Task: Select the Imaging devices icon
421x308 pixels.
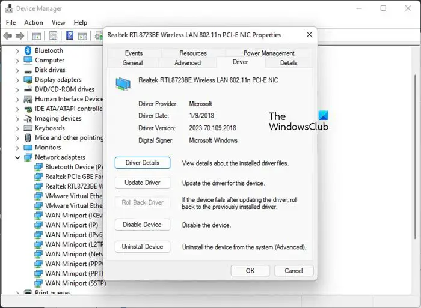Action: coord(28,118)
